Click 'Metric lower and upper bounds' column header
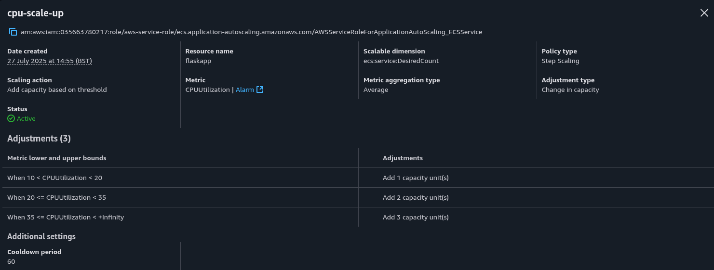The image size is (714, 270). point(57,158)
